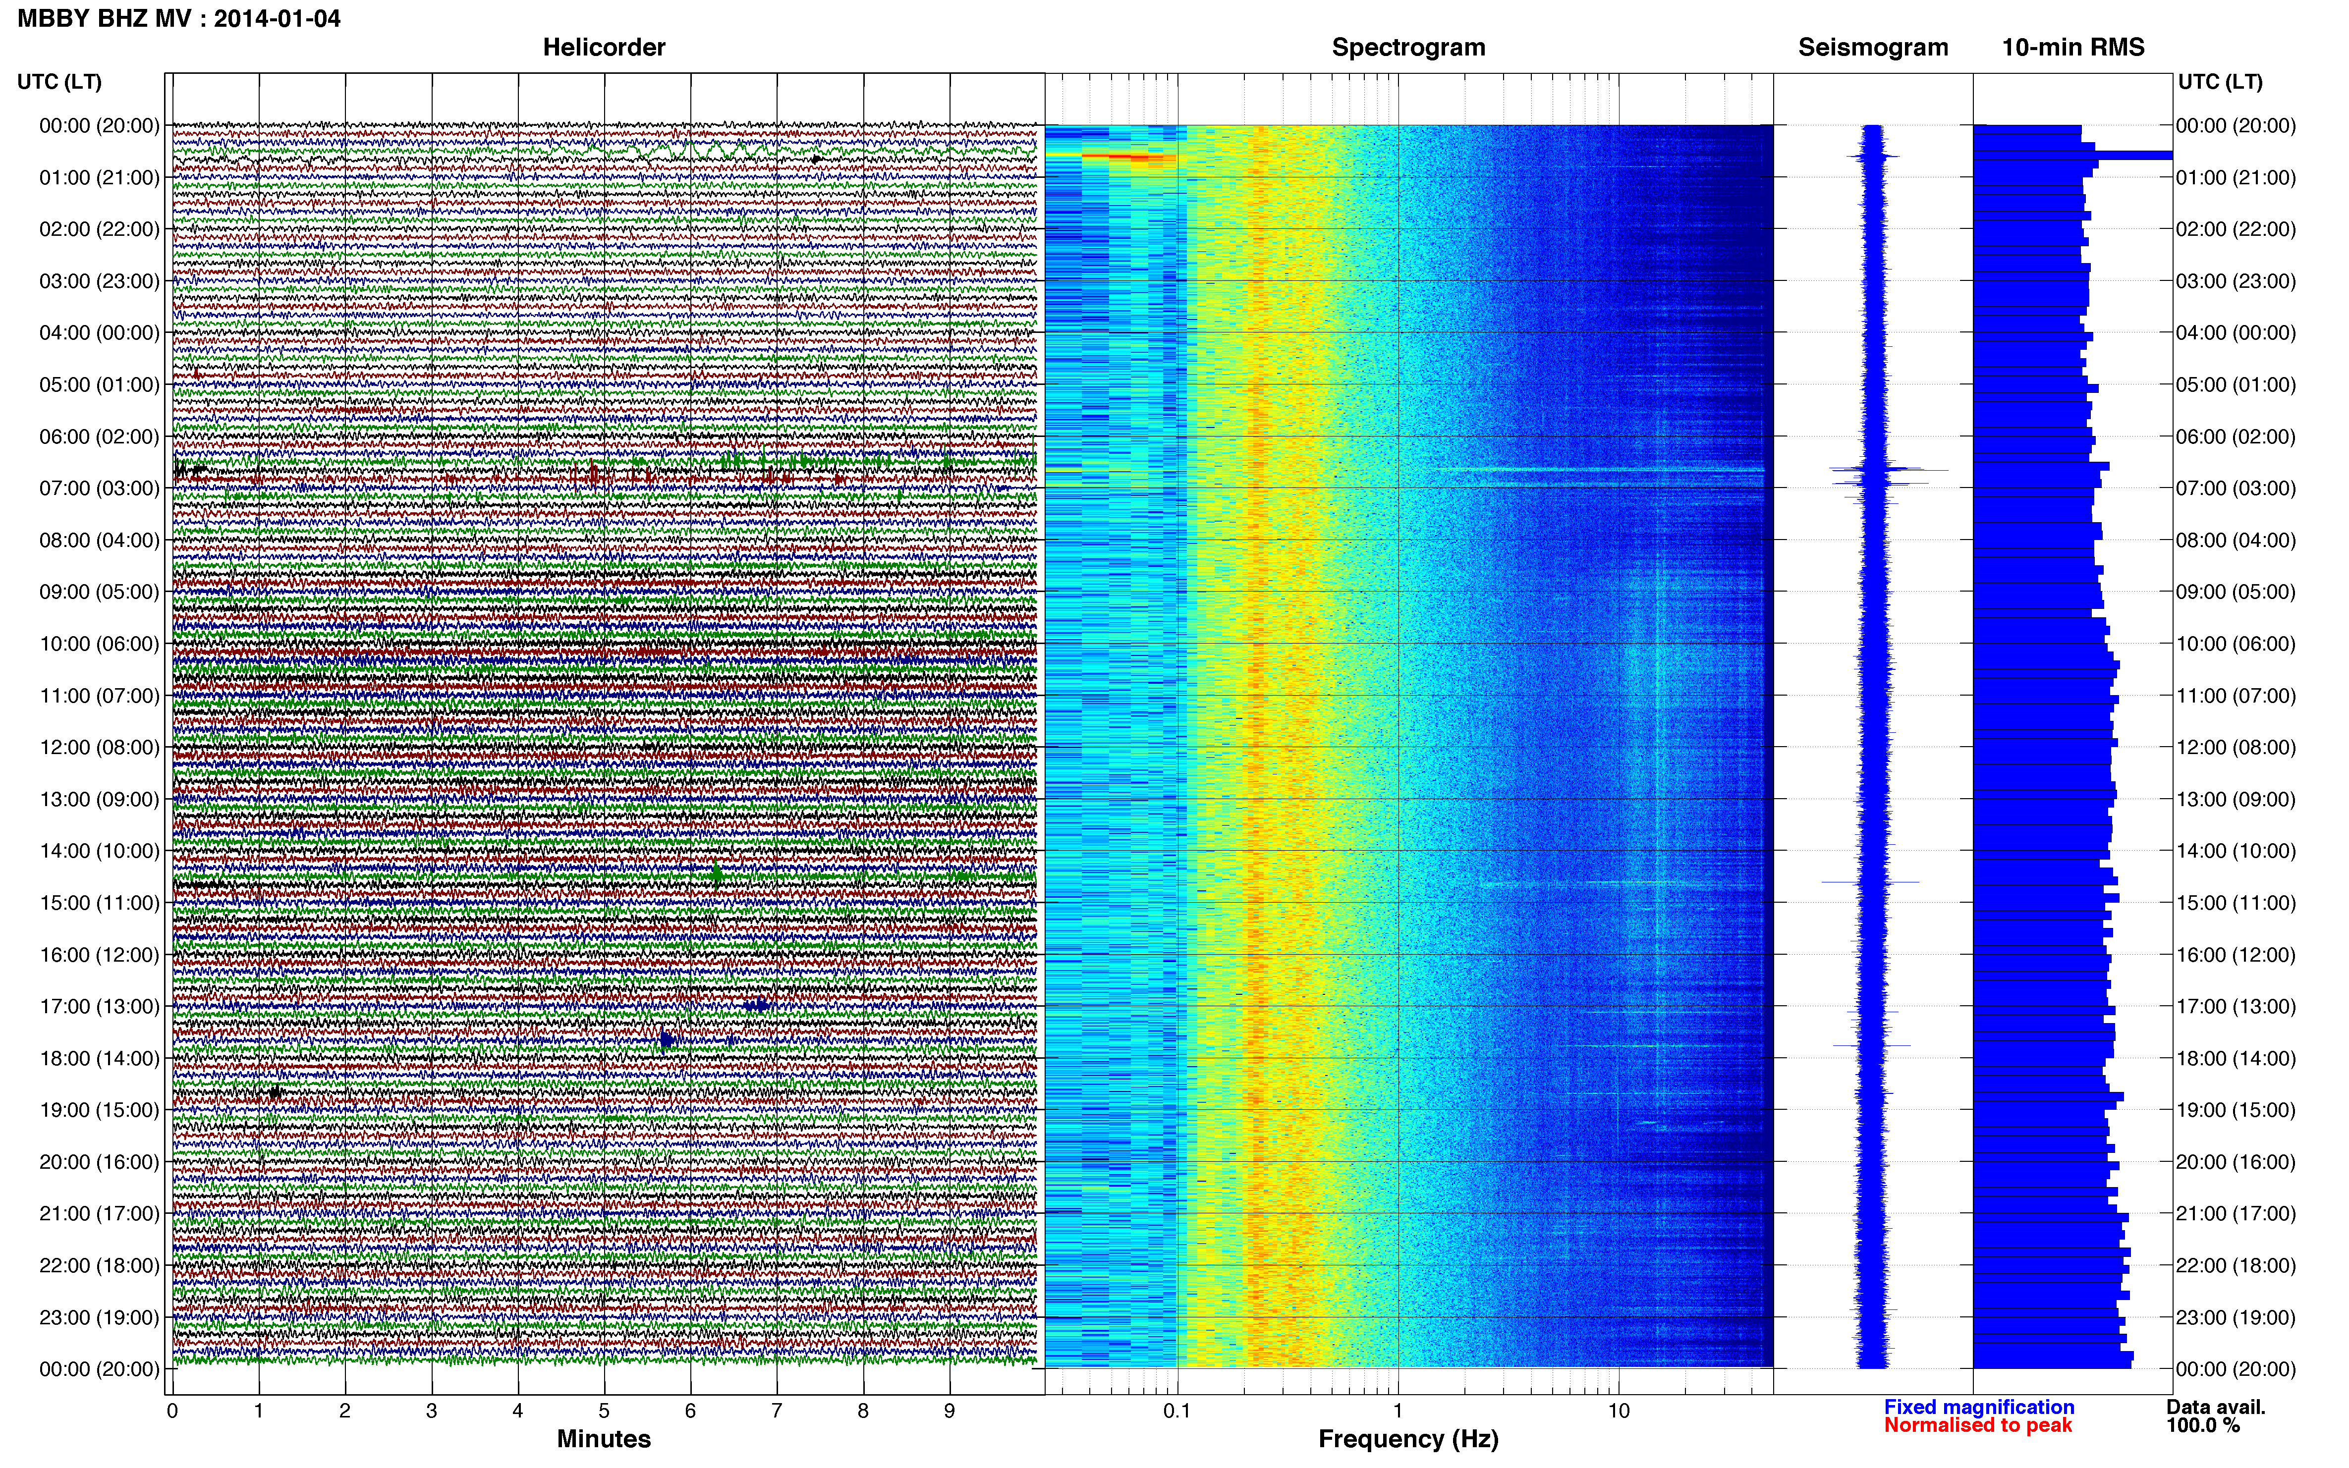Click the 03:00 (23:00) label on the Helicorder axis
Screen dimensions: 2349x1468
tap(99, 281)
